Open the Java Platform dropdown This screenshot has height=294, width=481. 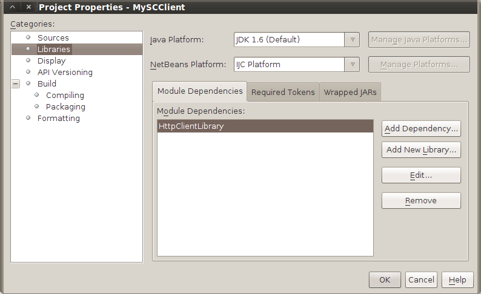click(x=351, y=40)
